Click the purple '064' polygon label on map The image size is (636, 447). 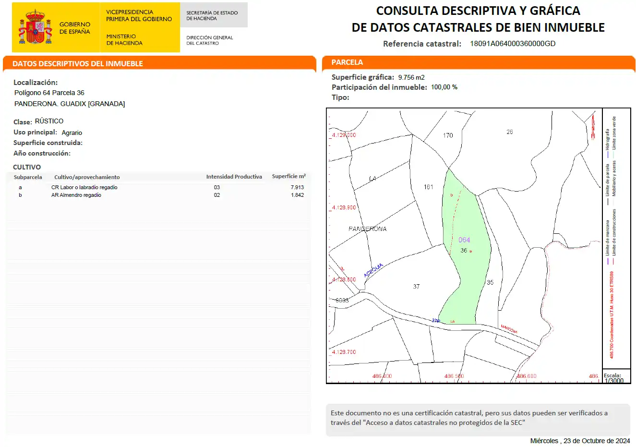click(464, 240)
